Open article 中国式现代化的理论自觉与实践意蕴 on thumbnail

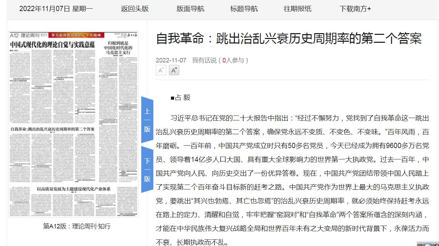point(52,45)
